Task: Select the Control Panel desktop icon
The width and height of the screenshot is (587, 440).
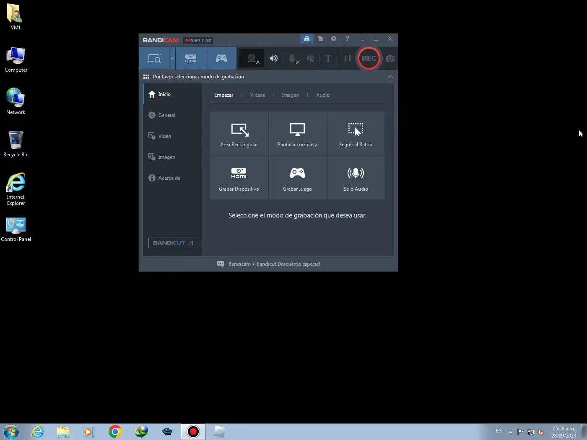Action: click(16, 230)
